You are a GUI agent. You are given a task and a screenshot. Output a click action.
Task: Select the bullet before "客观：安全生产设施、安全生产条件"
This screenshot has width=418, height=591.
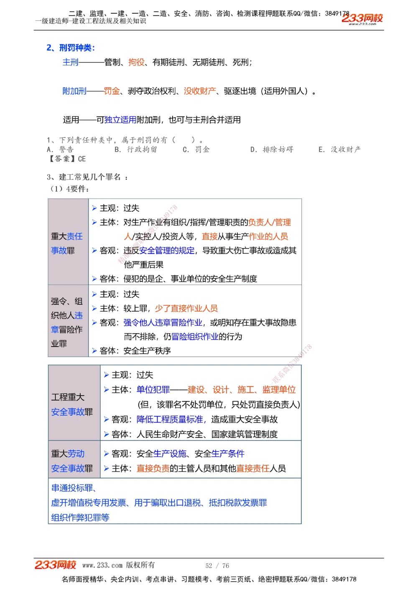tap(107, 454)
